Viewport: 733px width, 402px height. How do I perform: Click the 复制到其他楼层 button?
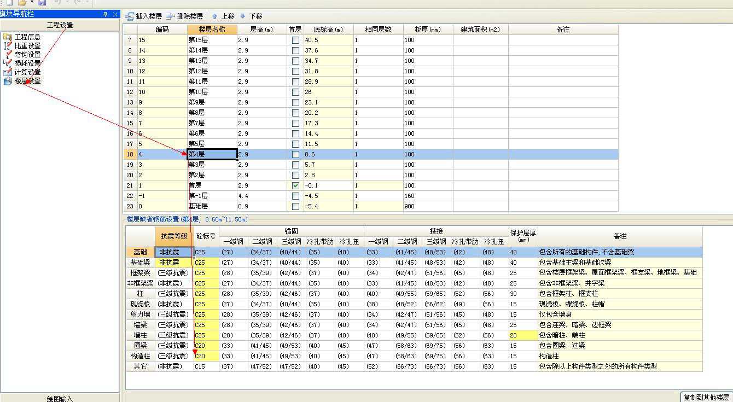pyautogui.click(x=707, y=397)
